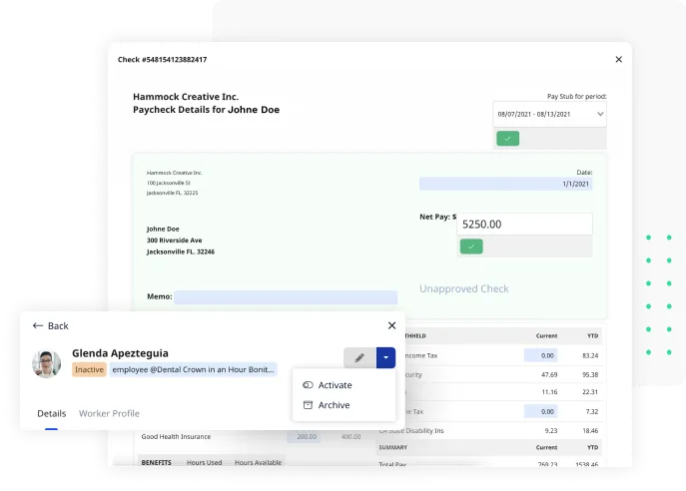Image resolution: width=686 pixels, height=491 pixels.
Task: Click the Paycheck Details for Johne Doe heading
Action: pyautogui.click(x=206, y=110)
